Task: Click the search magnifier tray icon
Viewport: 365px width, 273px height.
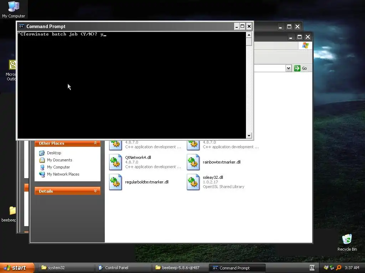Action: [x=339, y=268]
